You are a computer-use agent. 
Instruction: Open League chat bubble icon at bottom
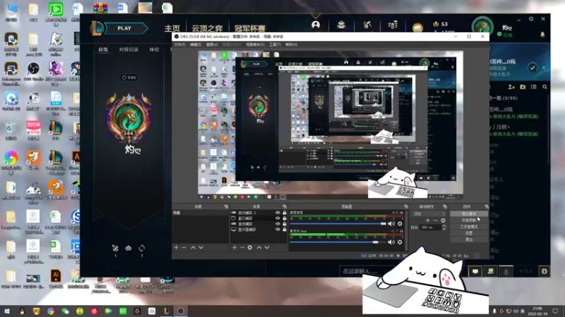point(475,271)
